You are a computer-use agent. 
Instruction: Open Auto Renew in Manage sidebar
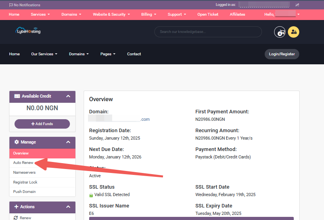coord(42,163)
